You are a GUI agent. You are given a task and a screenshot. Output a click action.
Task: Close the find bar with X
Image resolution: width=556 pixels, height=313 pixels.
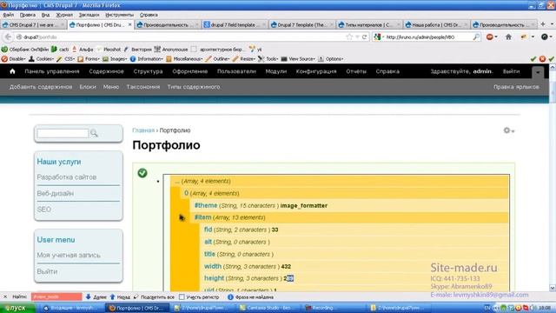5,297
